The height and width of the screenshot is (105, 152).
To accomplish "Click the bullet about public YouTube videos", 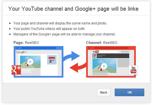I will point(49,29).
